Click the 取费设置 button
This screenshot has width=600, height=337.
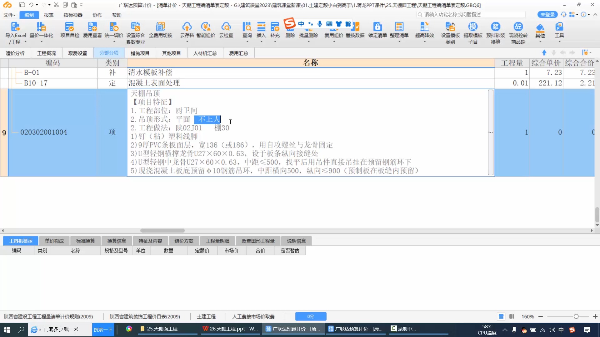[77, 53]
